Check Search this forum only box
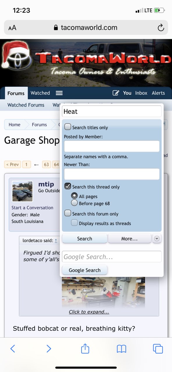Viewport: 172px width, 372px height. [x=68, y=213]
